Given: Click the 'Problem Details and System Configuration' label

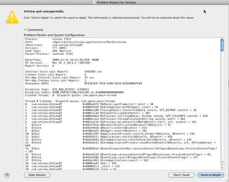Looking at the screenshot, I should (54, 35).
